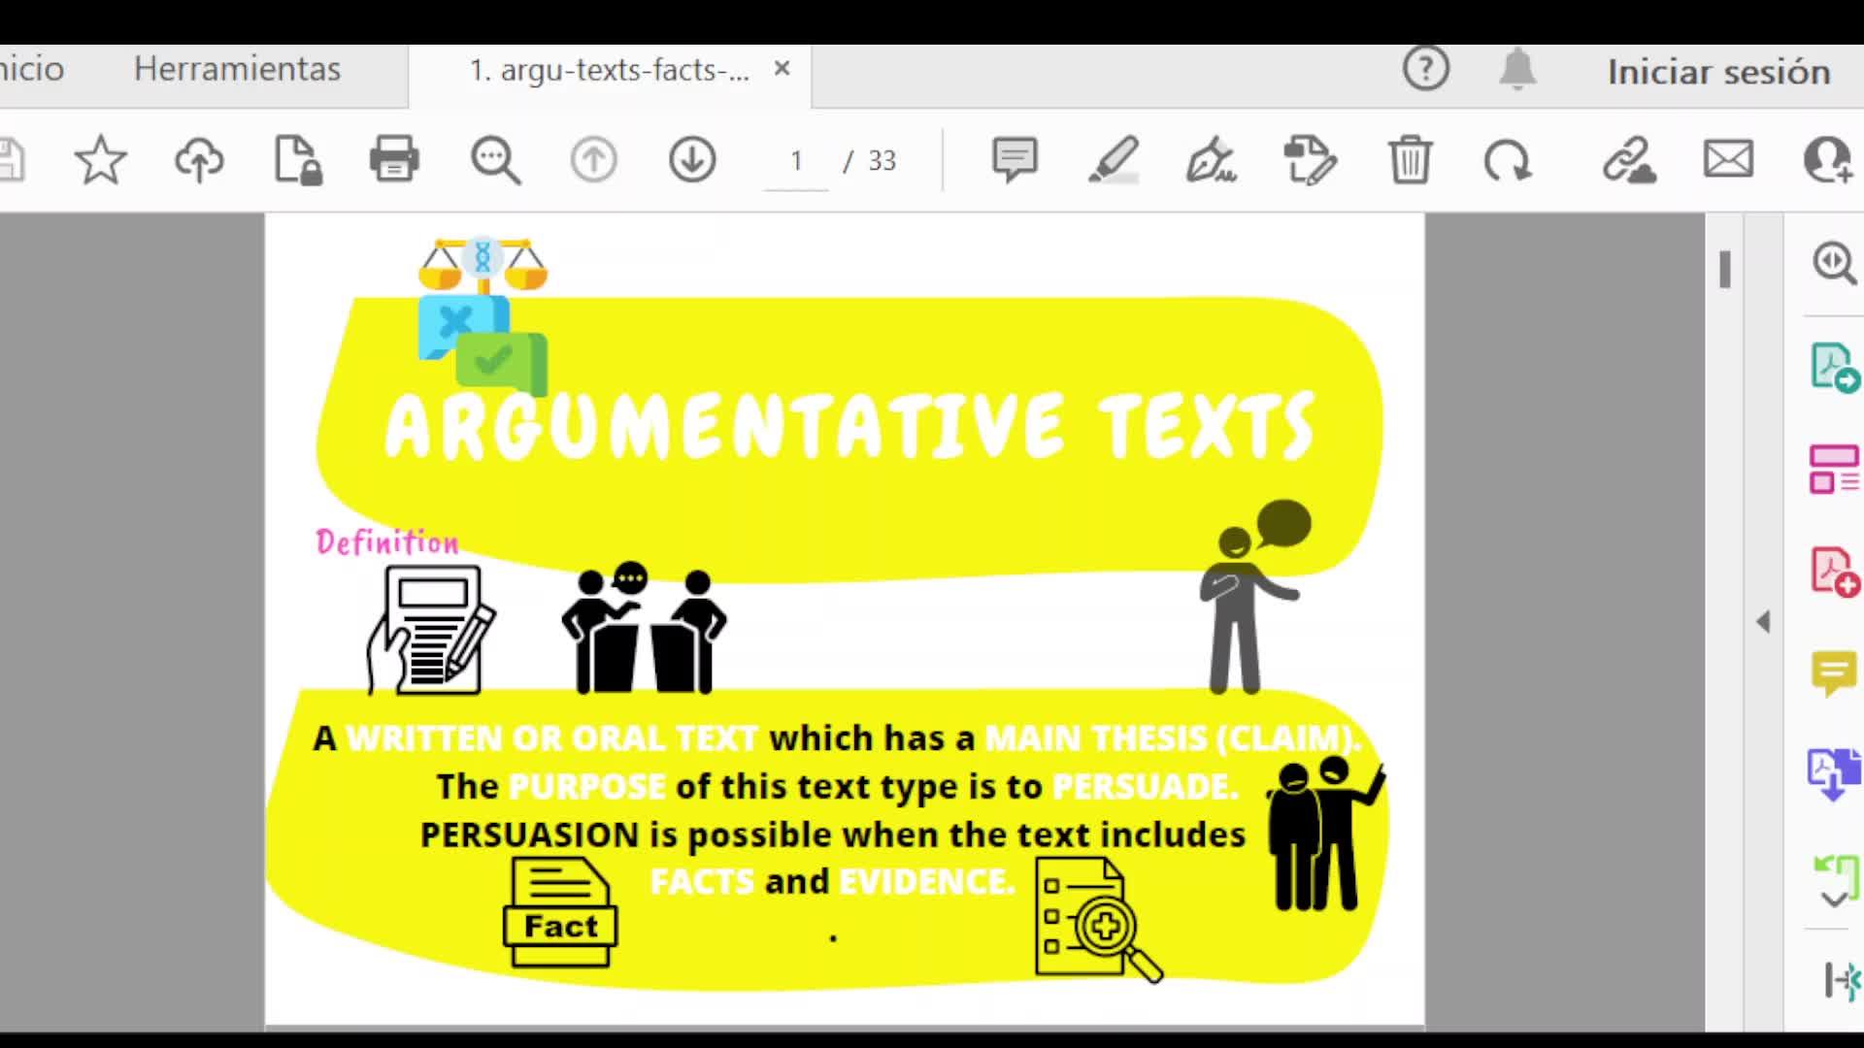Open the find text magnifier tool
1864x1048 pixels.
click(x=495, y=160)
